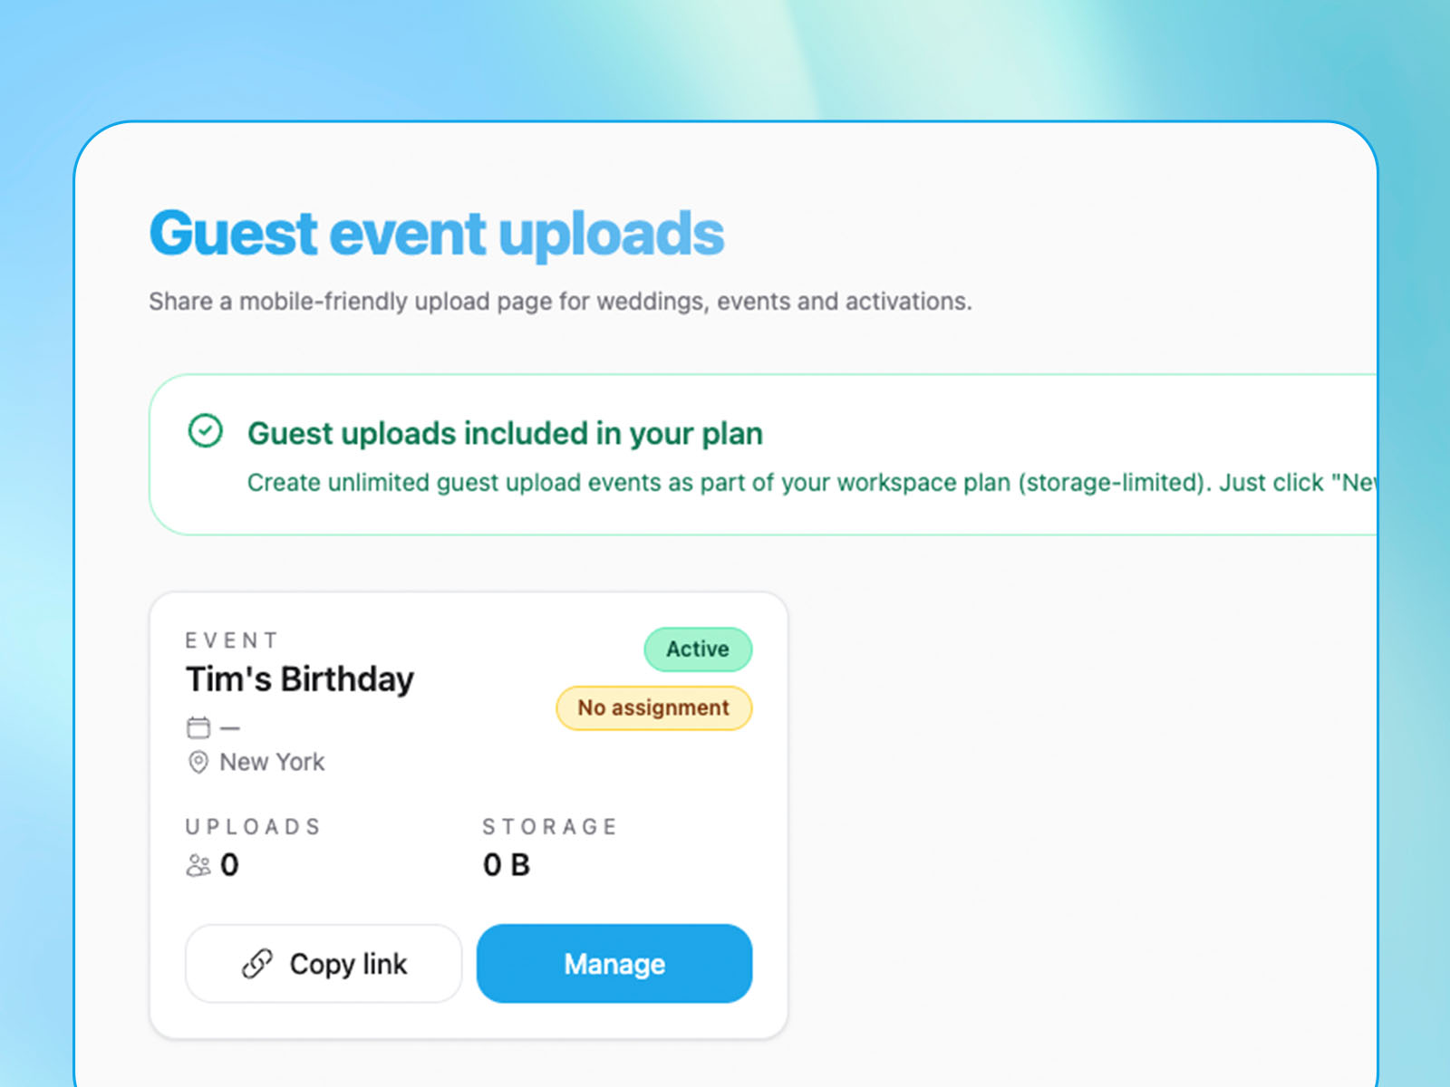Open the Guest event uploads page title
This screenshot has width=1450, height=1087.
[x=436, y=233]
